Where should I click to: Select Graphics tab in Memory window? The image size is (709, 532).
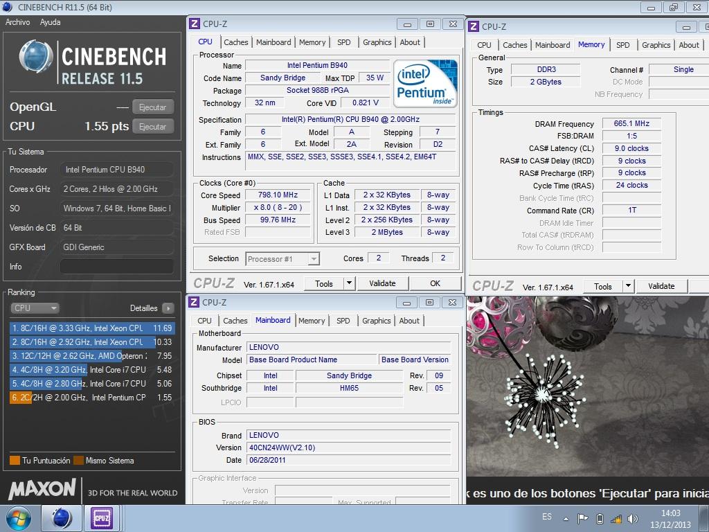point(656,45)
